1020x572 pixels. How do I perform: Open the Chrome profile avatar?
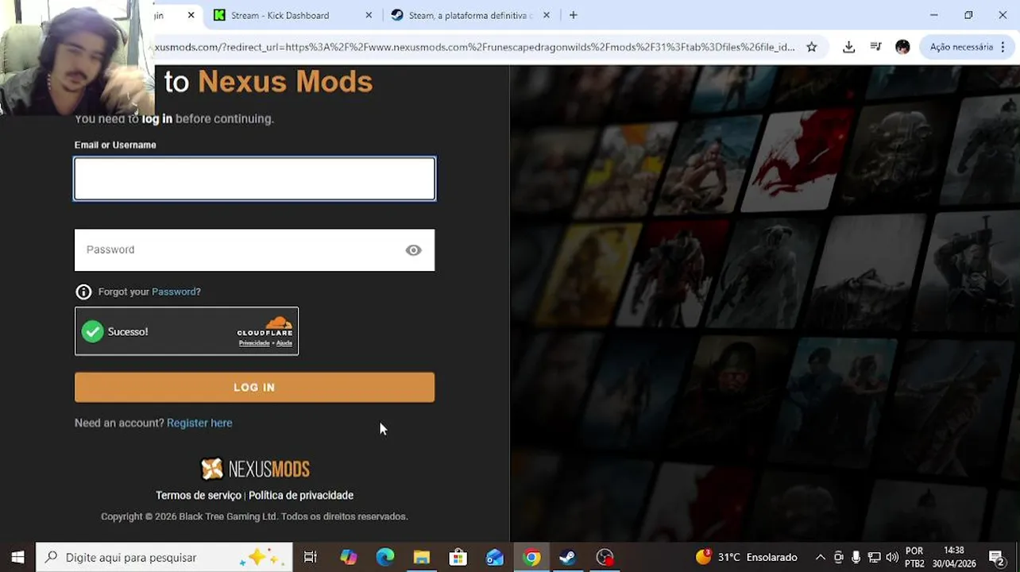tap(902, 47)
